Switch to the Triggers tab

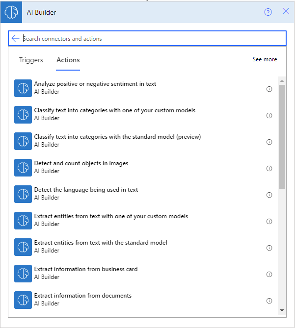[31, 60]
